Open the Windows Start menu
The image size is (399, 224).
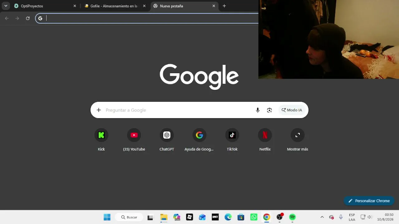pos(107,217)
